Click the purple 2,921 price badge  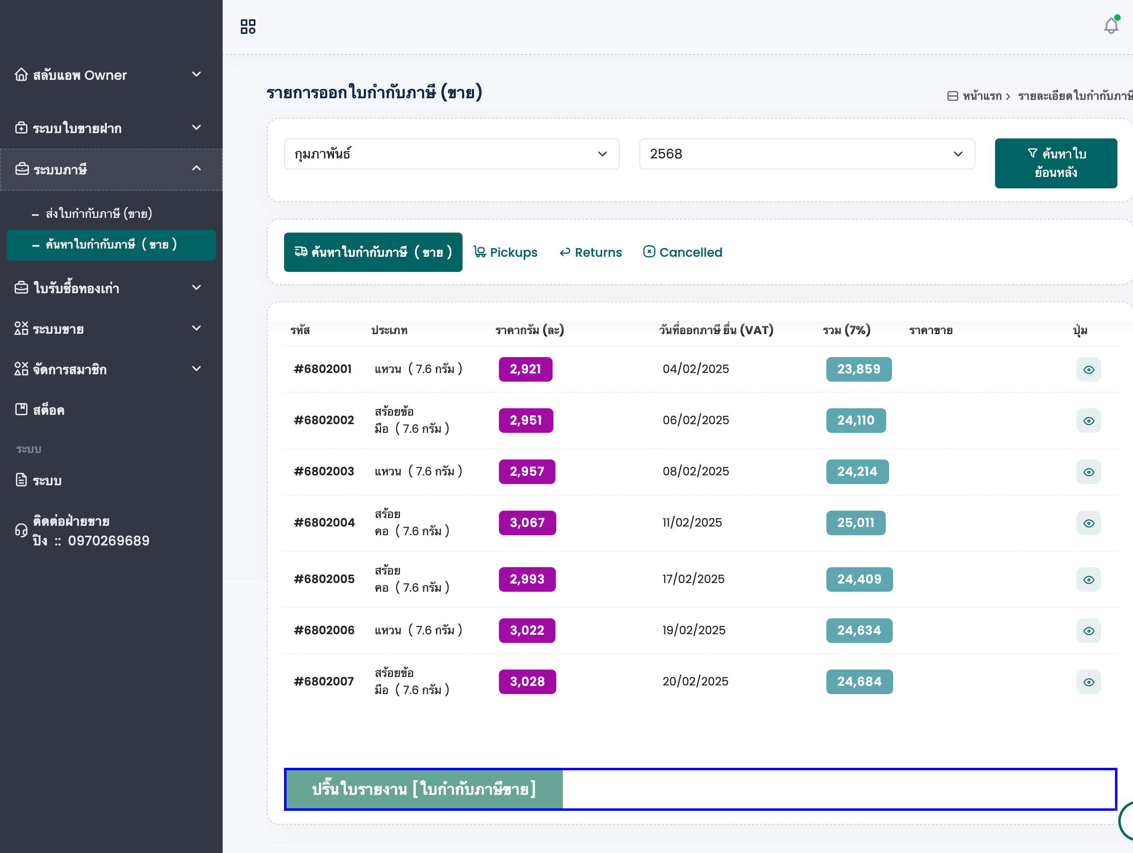(x=525, y=369)
